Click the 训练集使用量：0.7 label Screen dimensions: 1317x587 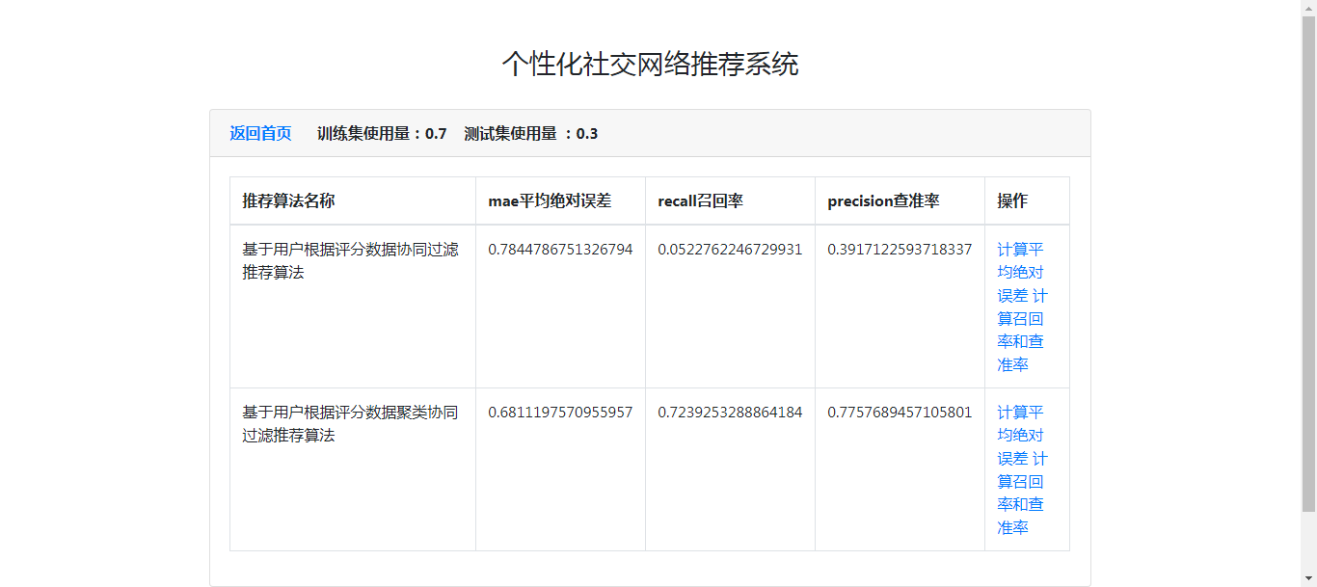coord(382,133)
